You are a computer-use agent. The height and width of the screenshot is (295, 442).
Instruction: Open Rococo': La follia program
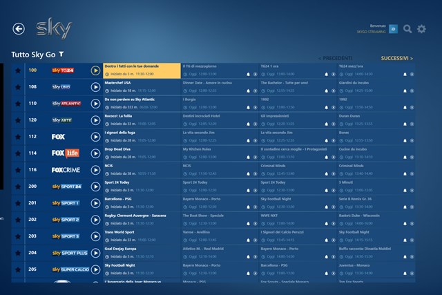tap(142, 120)
